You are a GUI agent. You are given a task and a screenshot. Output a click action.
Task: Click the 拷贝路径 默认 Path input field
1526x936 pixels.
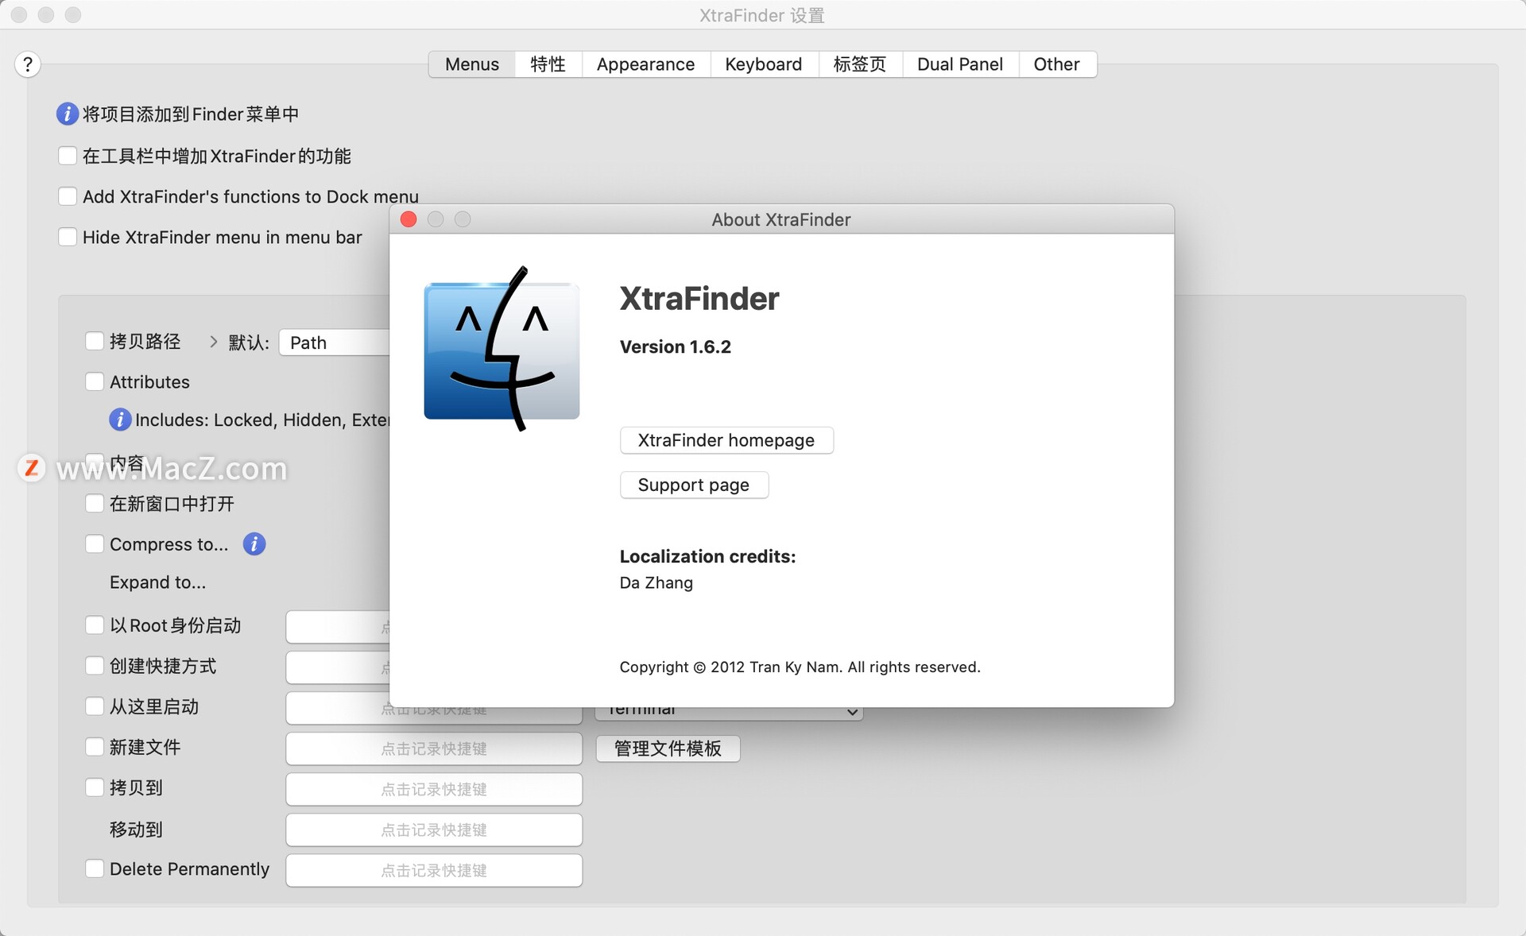click(x=331, y=341)
